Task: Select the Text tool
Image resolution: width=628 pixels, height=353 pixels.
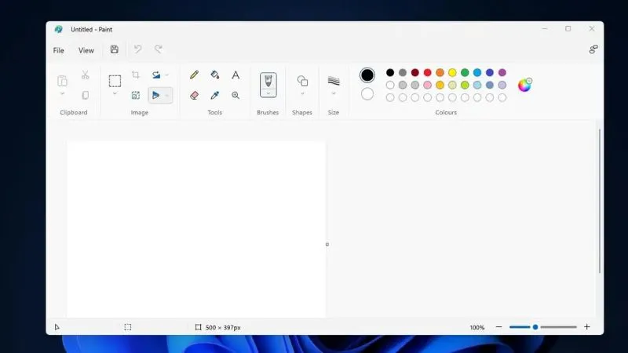Action: pyautogui.click(x=235, y=75)
